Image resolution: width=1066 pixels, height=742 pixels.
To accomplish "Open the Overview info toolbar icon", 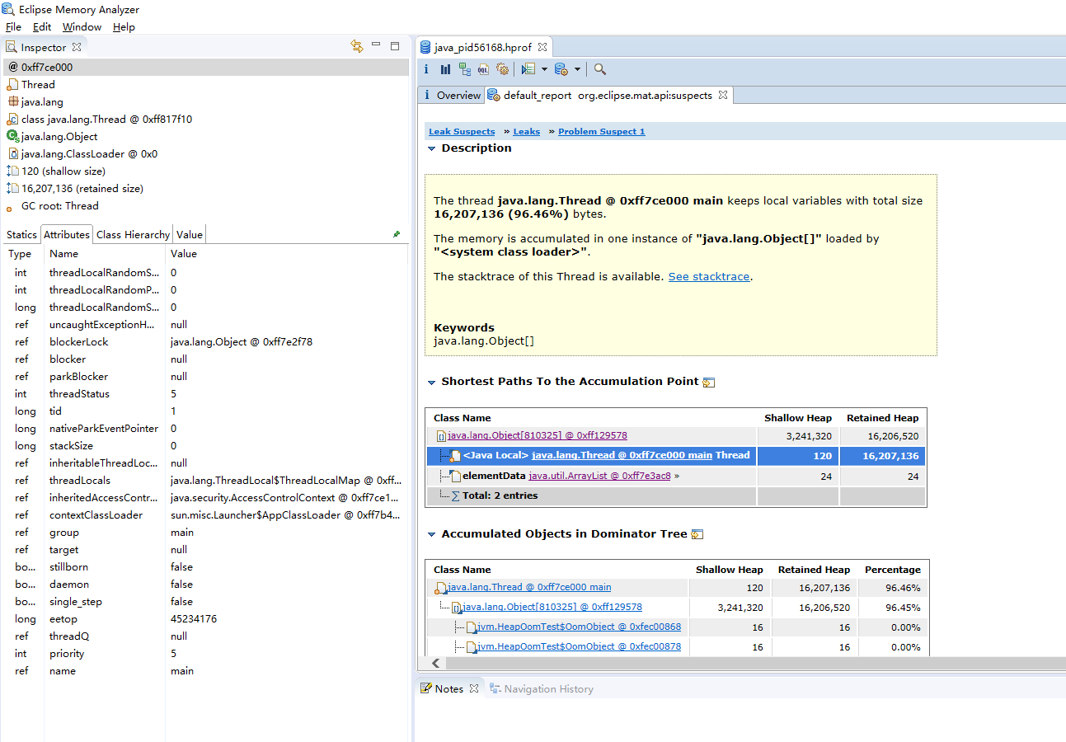I will (x=426, y=69).
